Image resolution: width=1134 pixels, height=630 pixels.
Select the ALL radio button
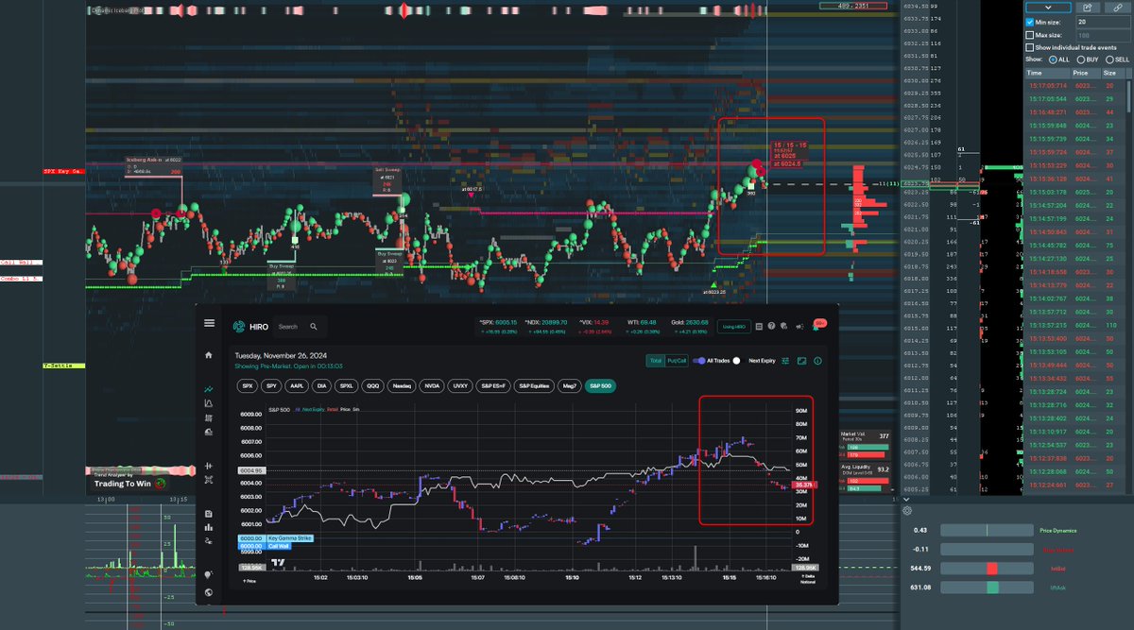pos(1053,60)
